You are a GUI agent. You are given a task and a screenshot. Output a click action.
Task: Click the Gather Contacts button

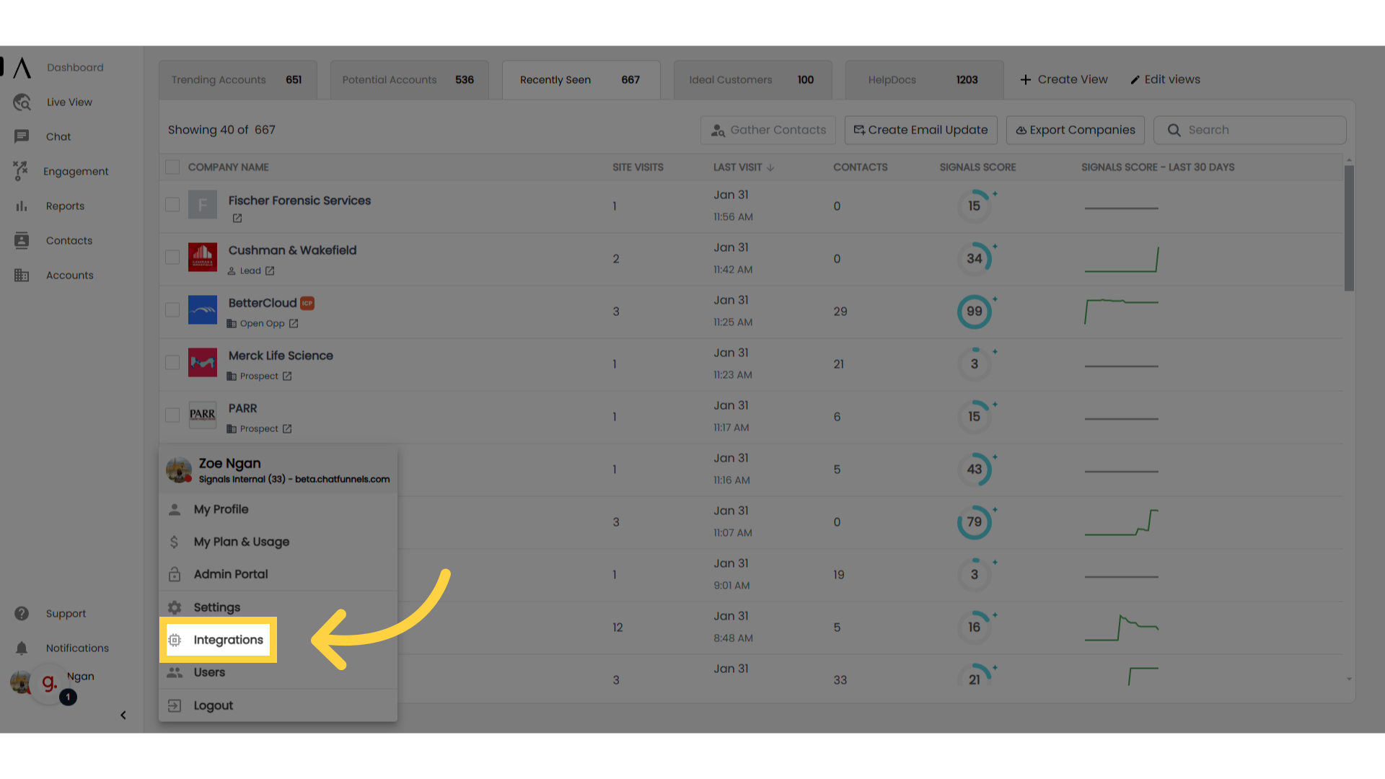tap(768, 130)
